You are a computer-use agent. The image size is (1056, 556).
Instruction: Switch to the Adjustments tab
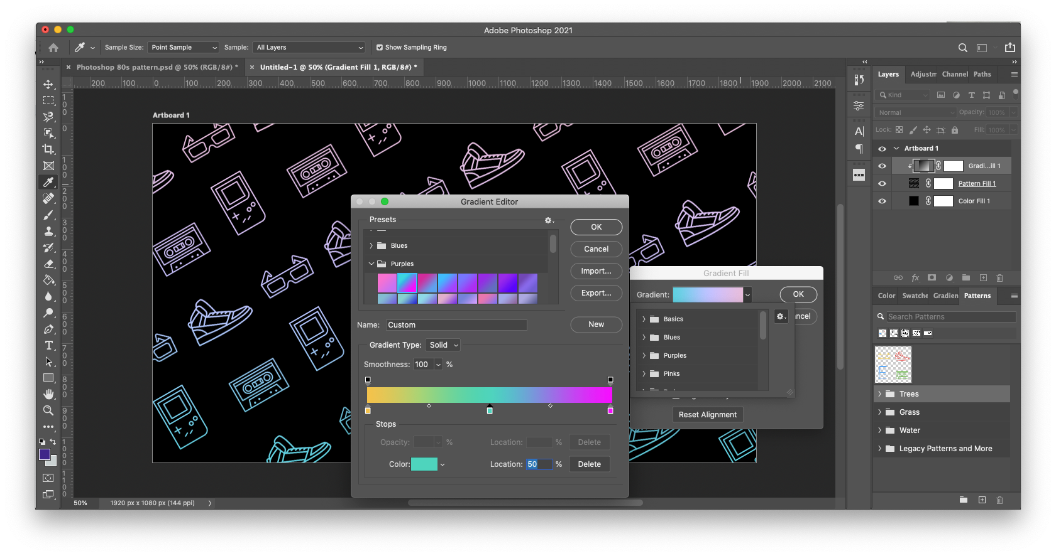pyautogui.click(x=923, y=74)
